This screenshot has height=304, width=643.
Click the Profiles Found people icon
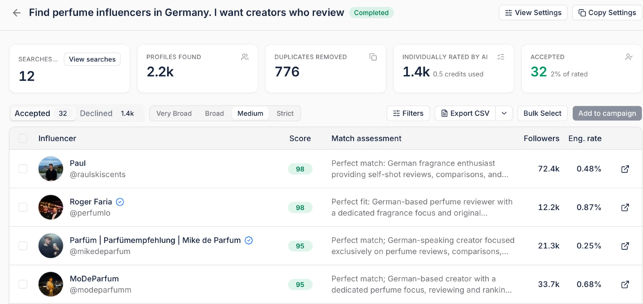click(245, 57)
